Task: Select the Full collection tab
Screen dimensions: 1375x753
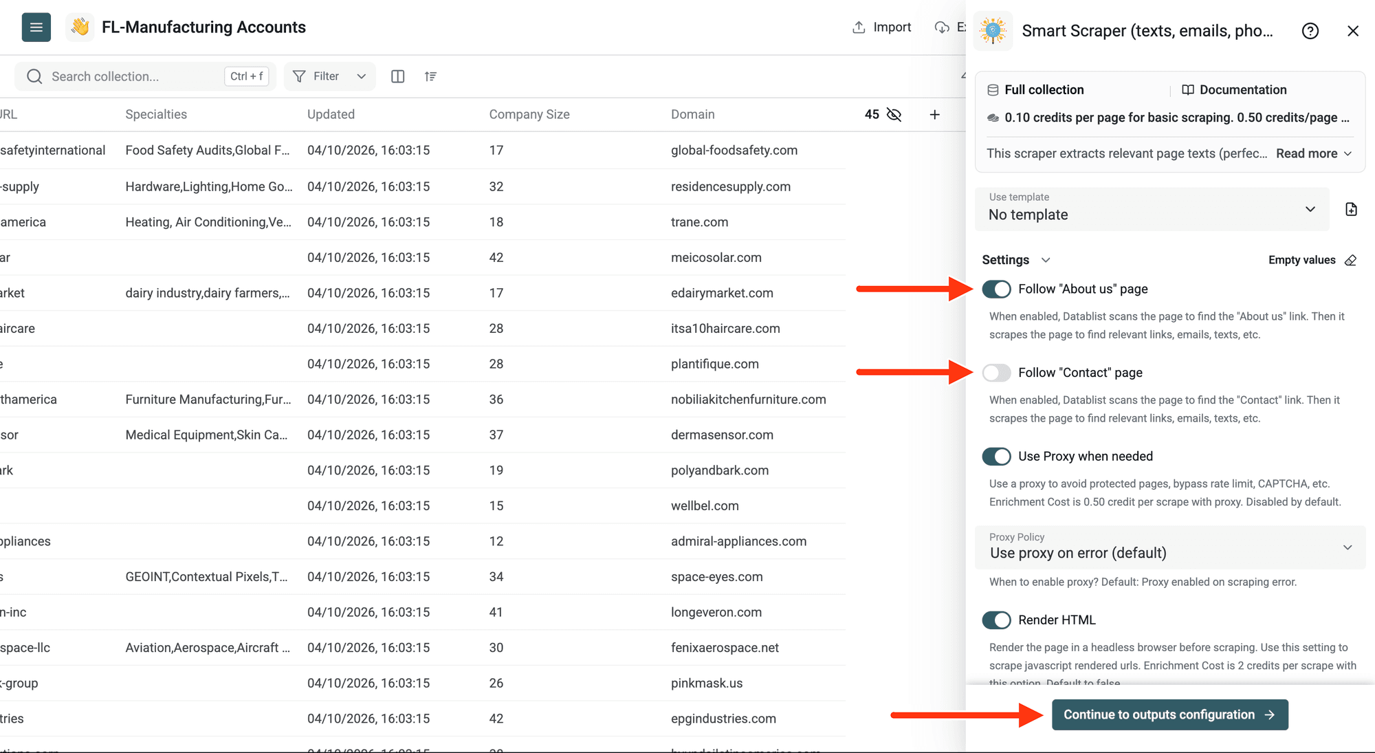Action: click(1035, 90)
